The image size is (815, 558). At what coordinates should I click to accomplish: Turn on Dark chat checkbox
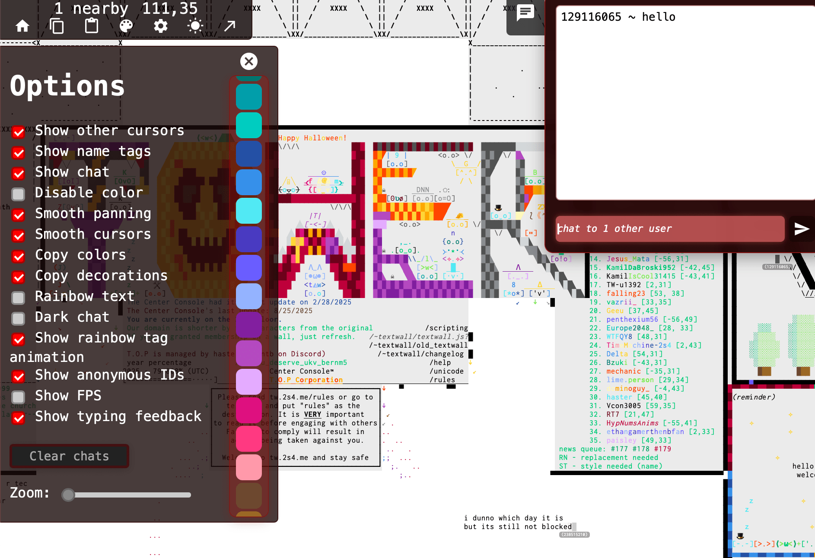coord(18,318)
